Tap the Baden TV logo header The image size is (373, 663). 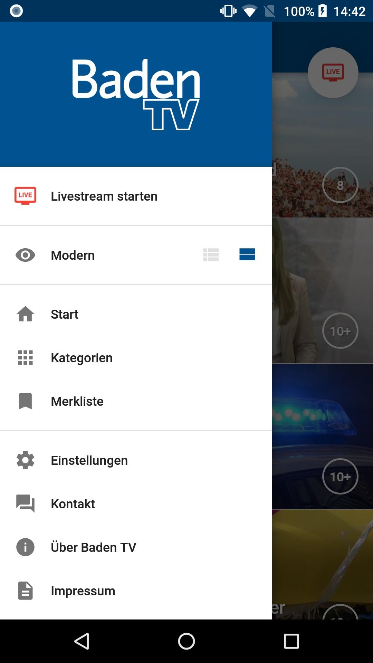point(136,94)
